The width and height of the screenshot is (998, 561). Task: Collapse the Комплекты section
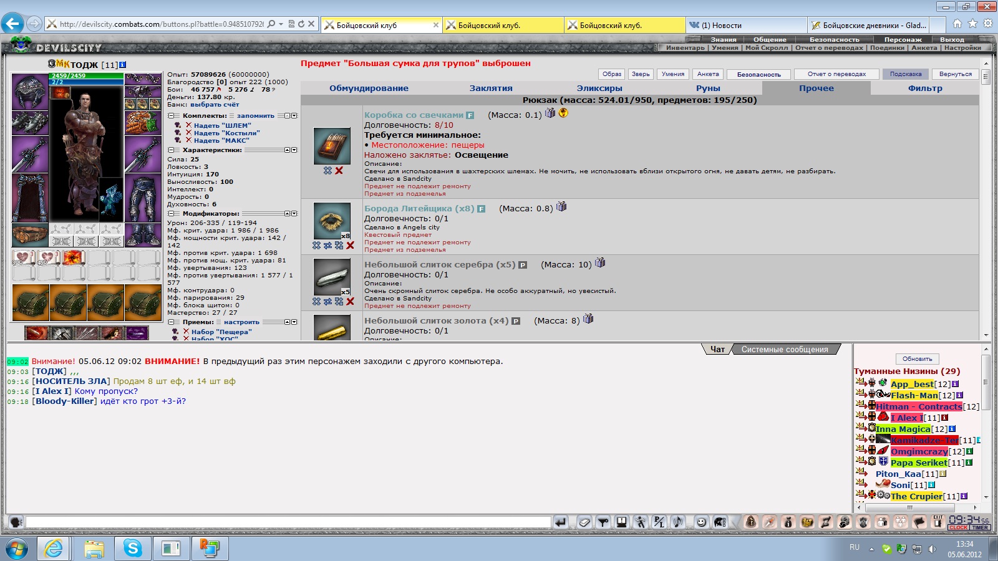[171, 116]
